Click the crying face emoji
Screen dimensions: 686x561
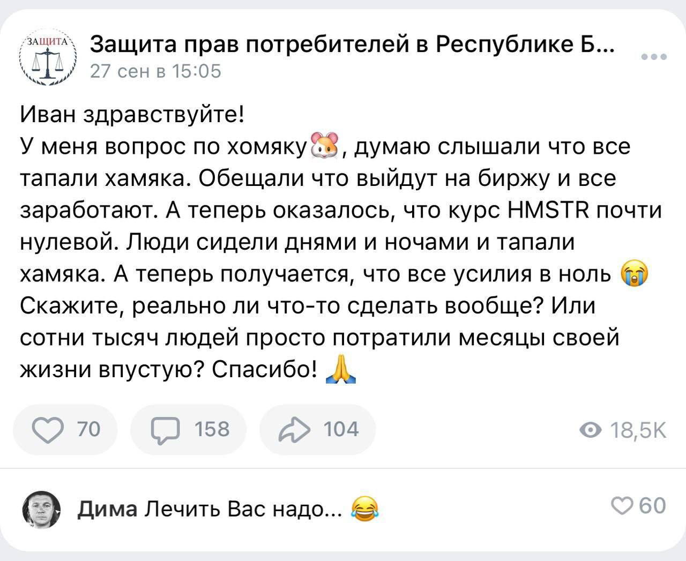tap(634, 274)
